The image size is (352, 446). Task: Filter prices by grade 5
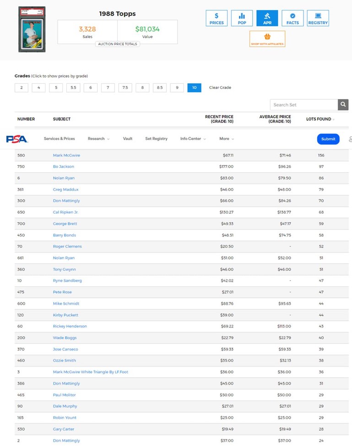click(x=56, y=88)
